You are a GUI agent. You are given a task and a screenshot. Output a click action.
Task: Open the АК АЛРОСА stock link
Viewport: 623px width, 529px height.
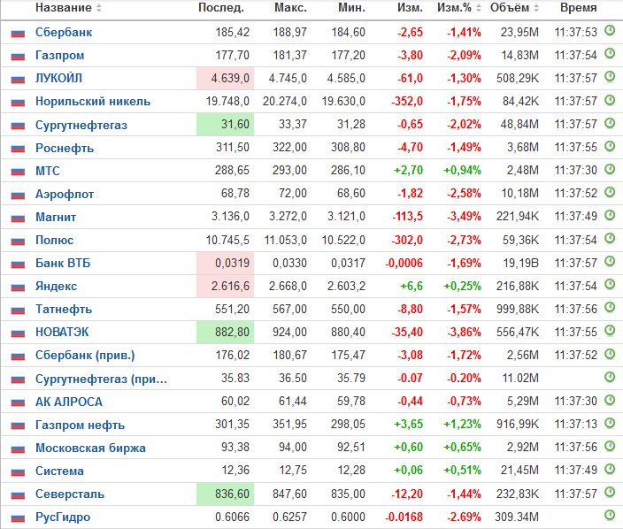point(69,402)
